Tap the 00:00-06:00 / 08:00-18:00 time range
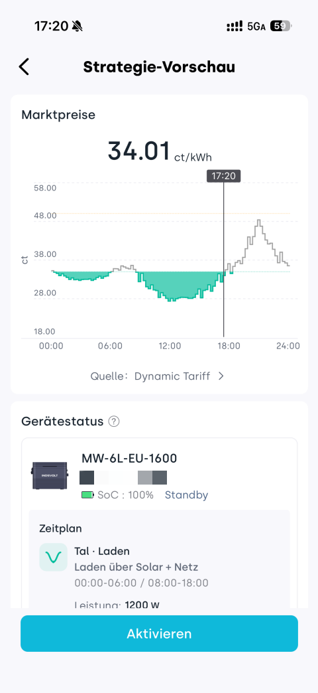 pos(141,583)
